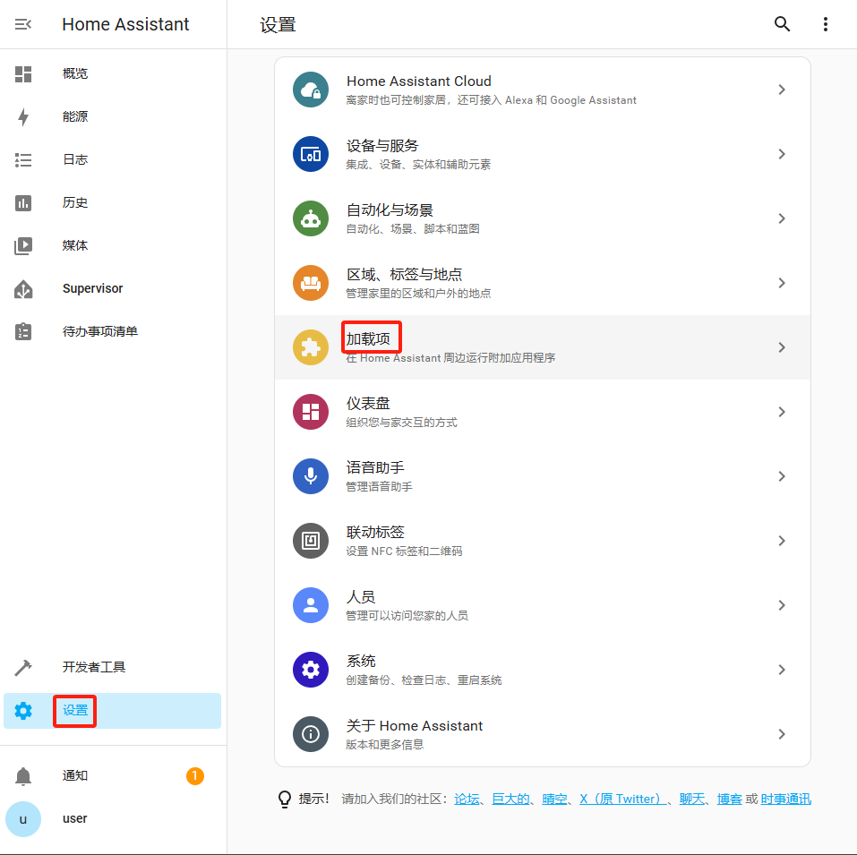
Task: Click the 自动化与场景 robot icon
Action: coord(311,218)
